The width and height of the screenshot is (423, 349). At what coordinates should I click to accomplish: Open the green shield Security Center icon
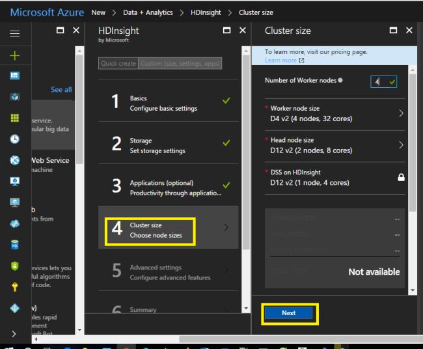[14, 266]
